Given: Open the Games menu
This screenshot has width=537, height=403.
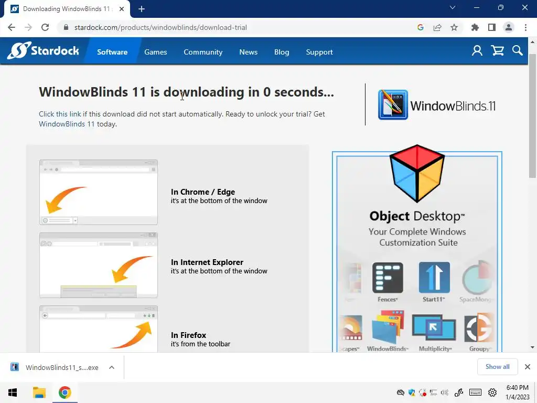Looking at the screenshot, I should pyautogui.click(x=155, y=52).
